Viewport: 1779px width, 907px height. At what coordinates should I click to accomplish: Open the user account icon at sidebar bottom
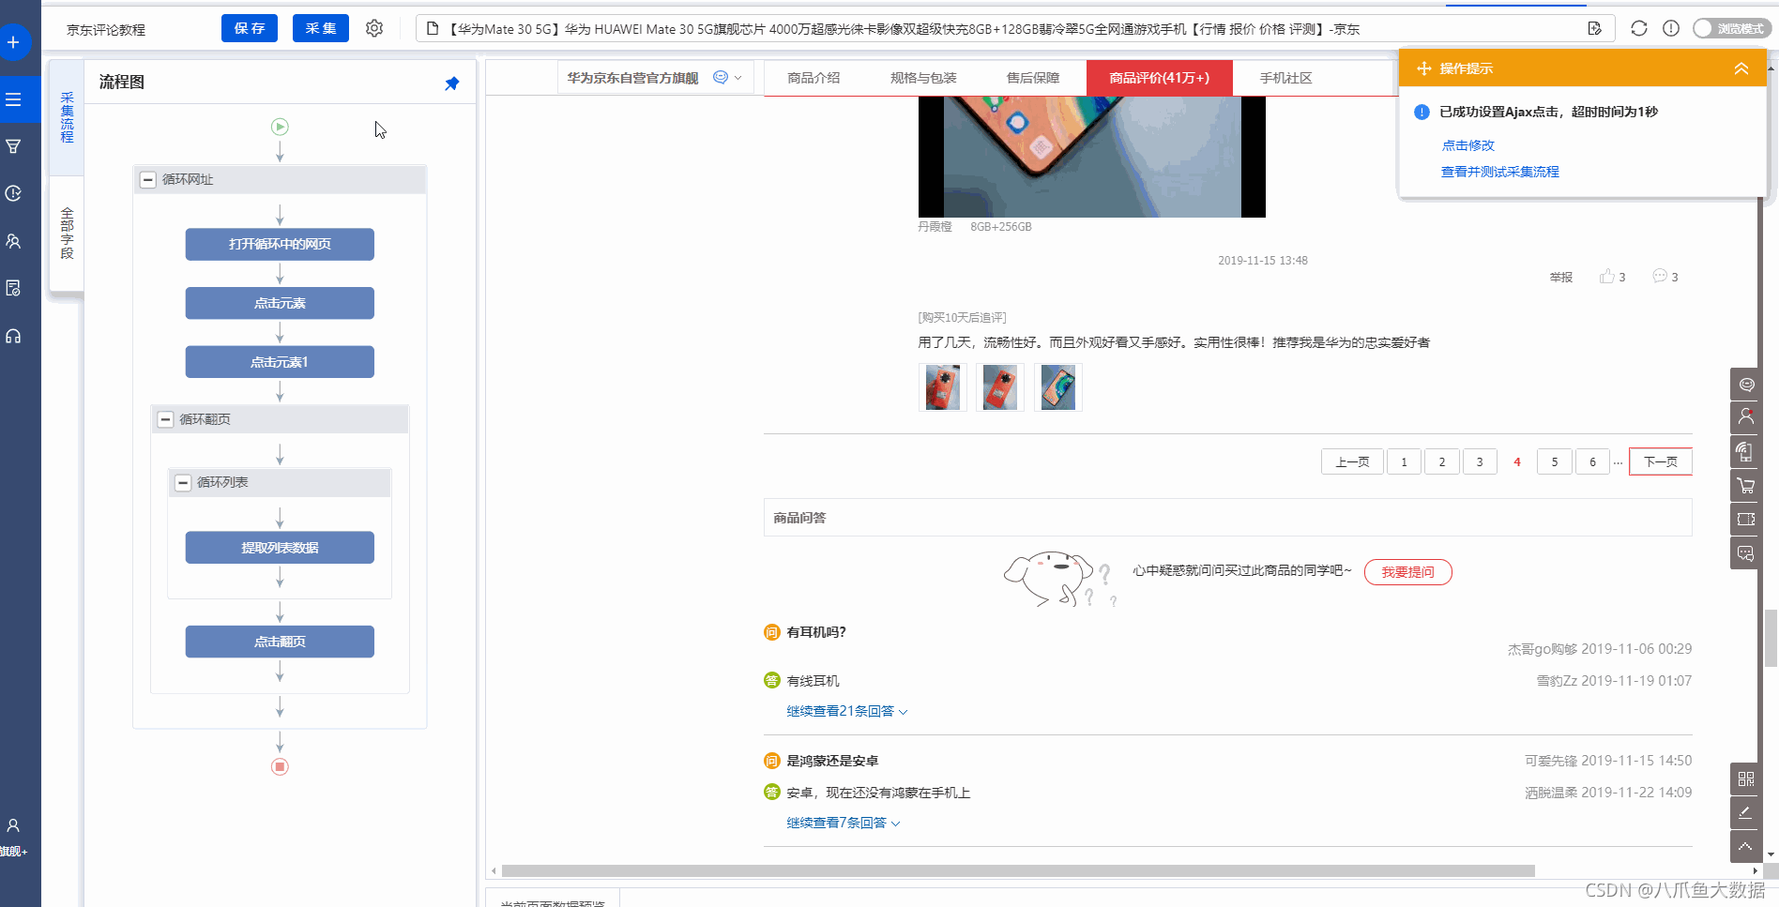13,825
